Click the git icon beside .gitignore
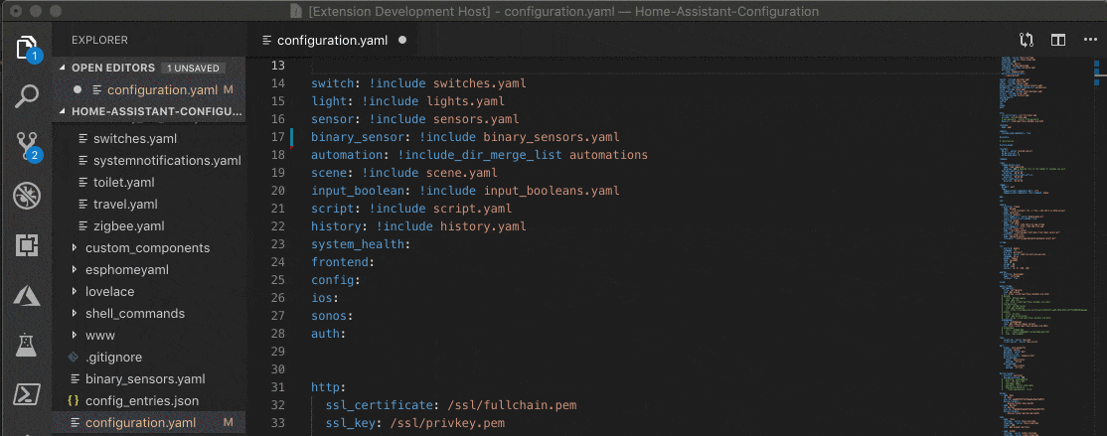1107x436 pixels. [73, 357]
